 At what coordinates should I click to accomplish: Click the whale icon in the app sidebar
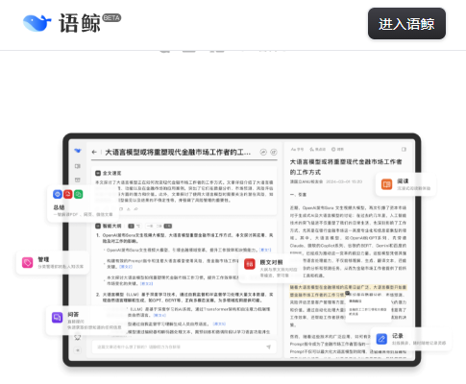point(78,151)
